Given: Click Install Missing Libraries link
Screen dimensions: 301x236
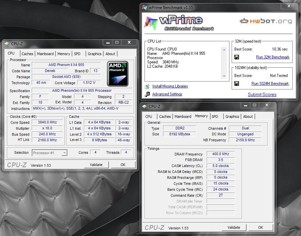Looking at the screenshot, I should click(170, 86).
